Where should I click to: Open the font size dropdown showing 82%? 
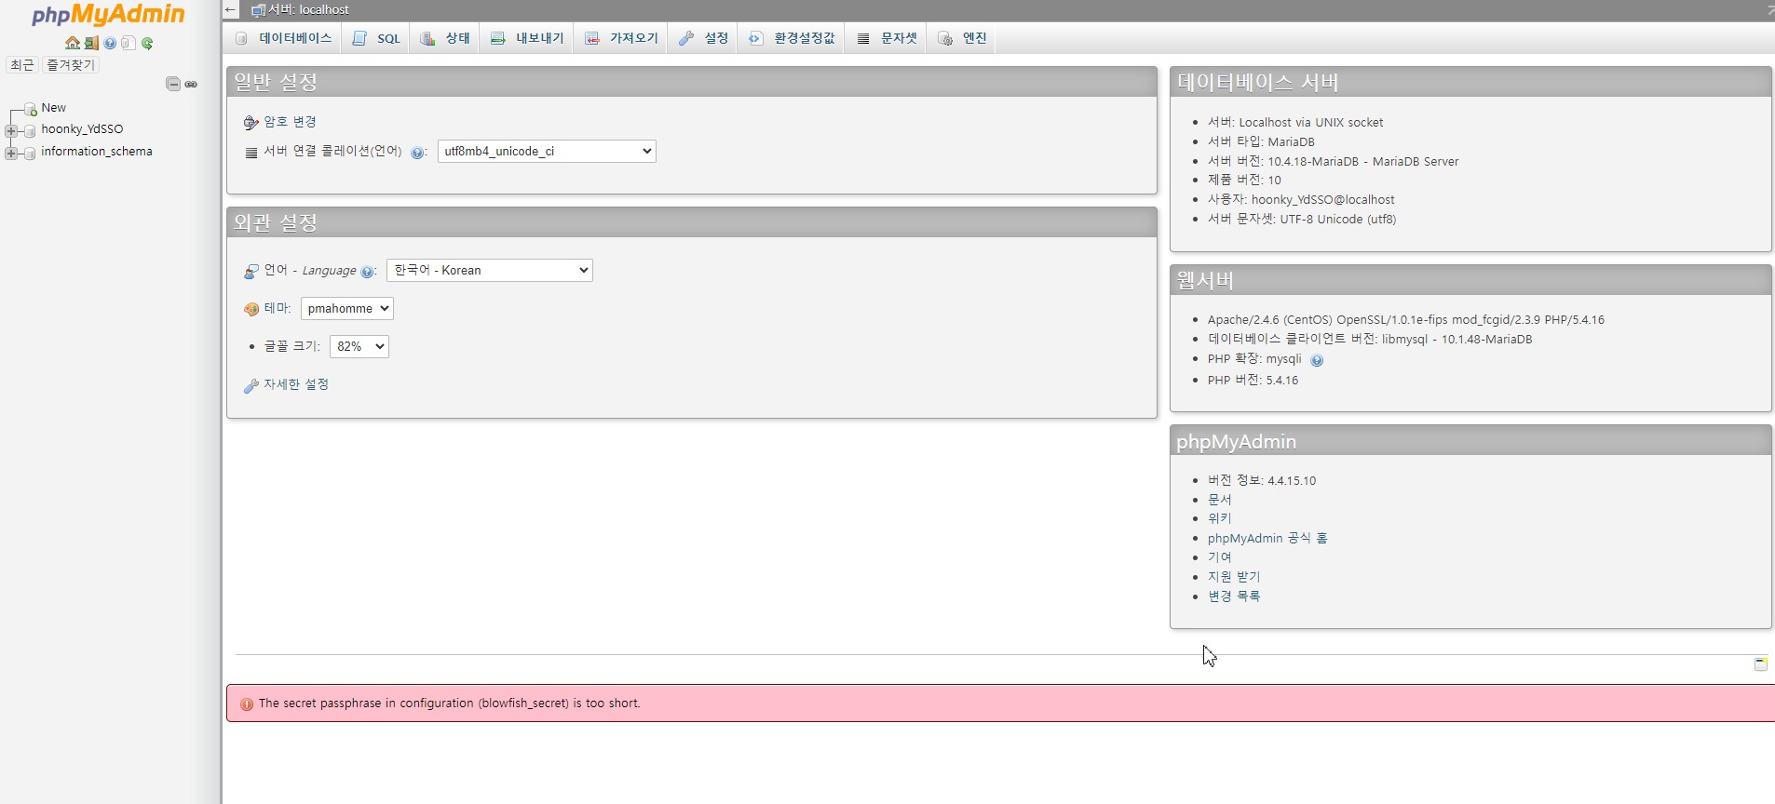(359, 346)
